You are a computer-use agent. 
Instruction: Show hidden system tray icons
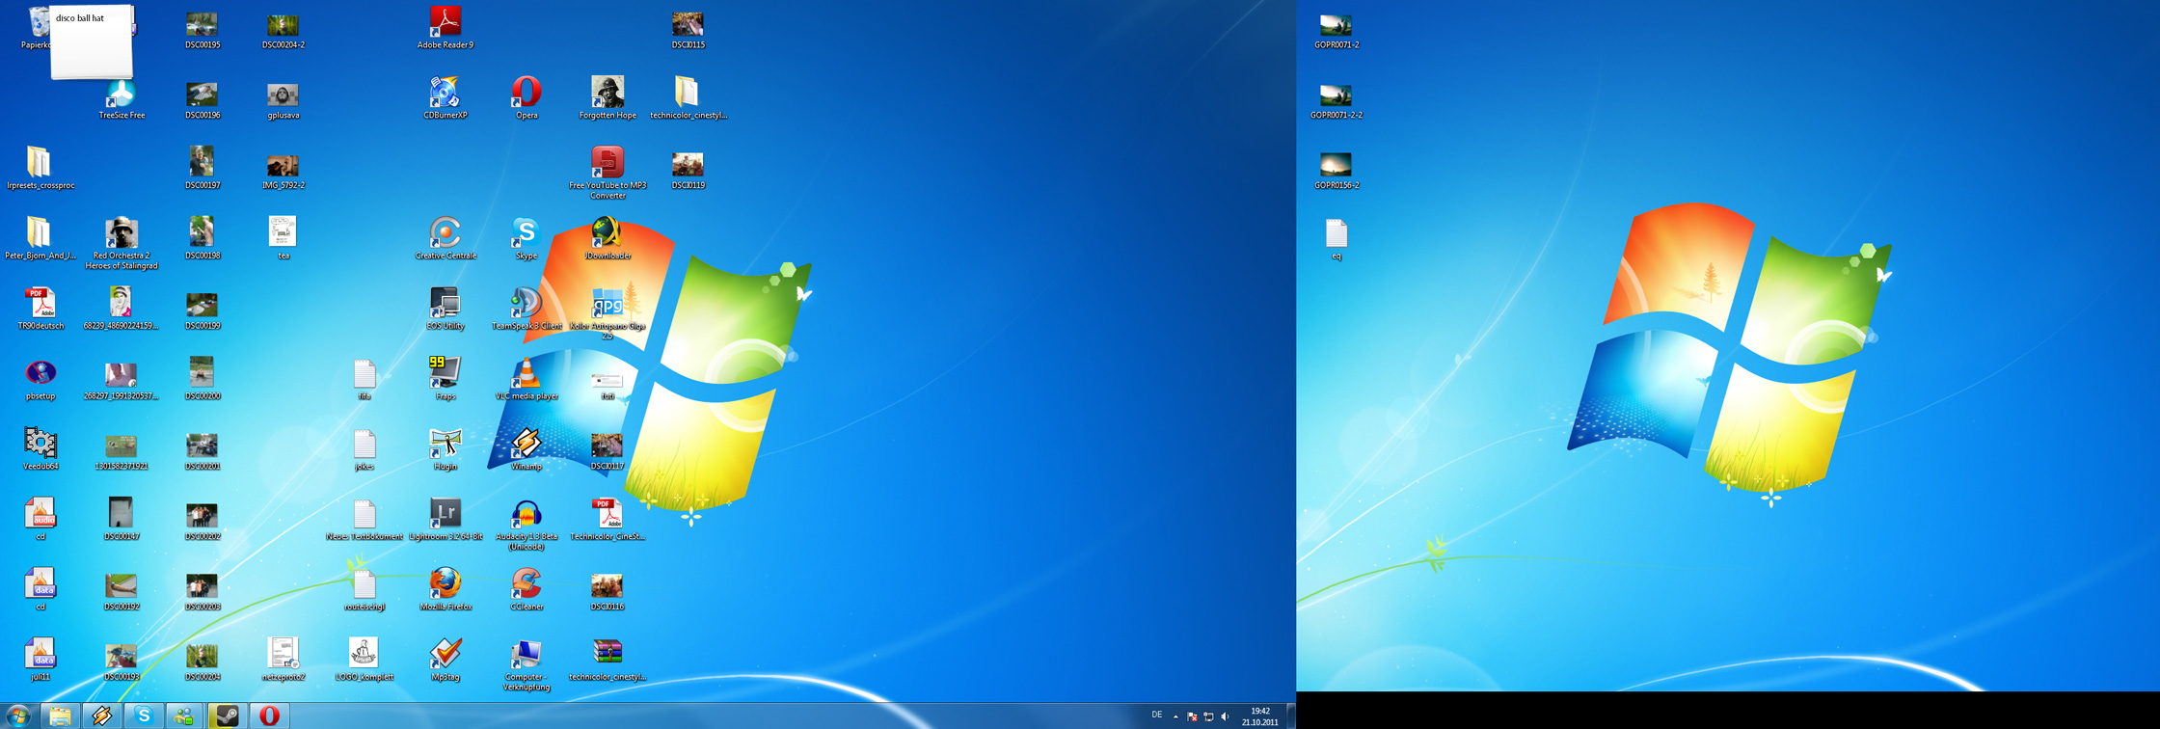(x=1175, y=716)
